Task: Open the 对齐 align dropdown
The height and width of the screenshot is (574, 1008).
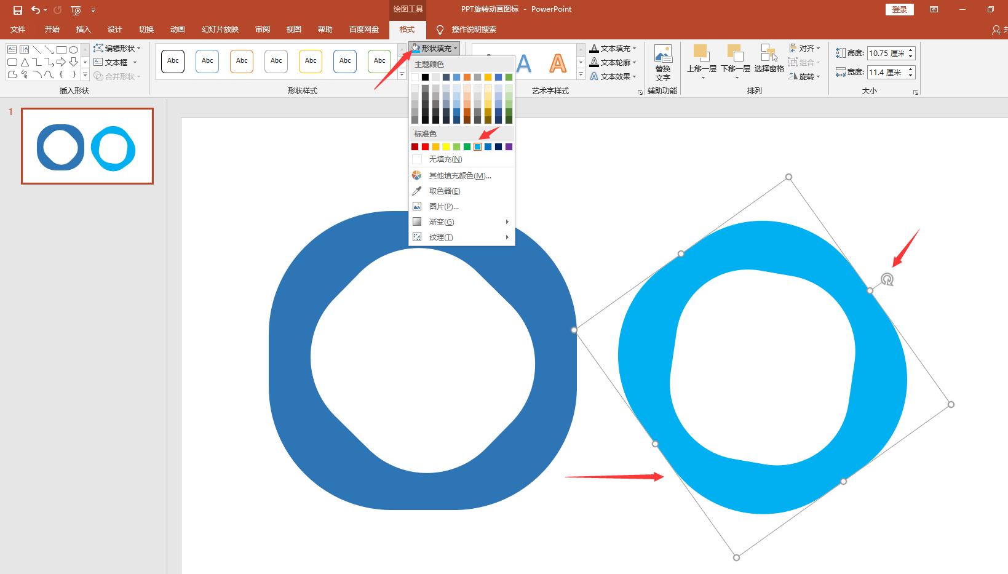Action: pos(806,48)
